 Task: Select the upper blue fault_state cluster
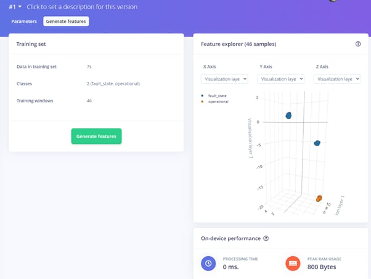tap(288, 115)
